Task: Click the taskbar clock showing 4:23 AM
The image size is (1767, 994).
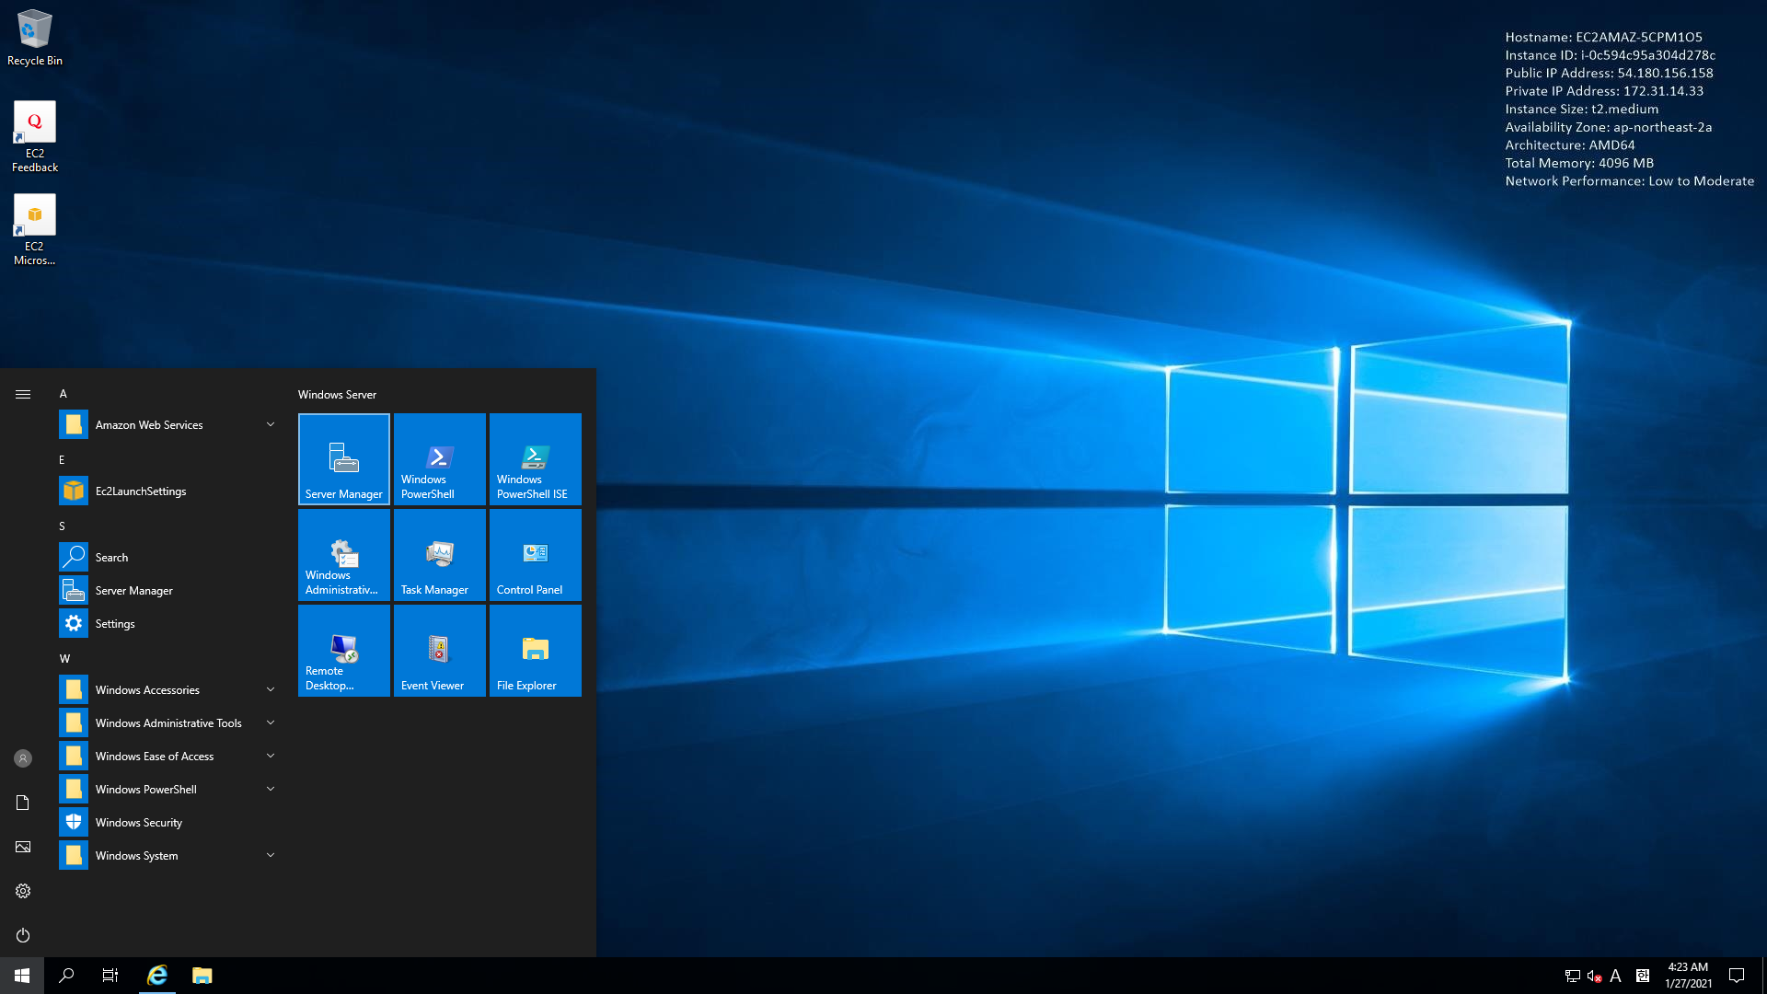Action: click(1687, 975)
